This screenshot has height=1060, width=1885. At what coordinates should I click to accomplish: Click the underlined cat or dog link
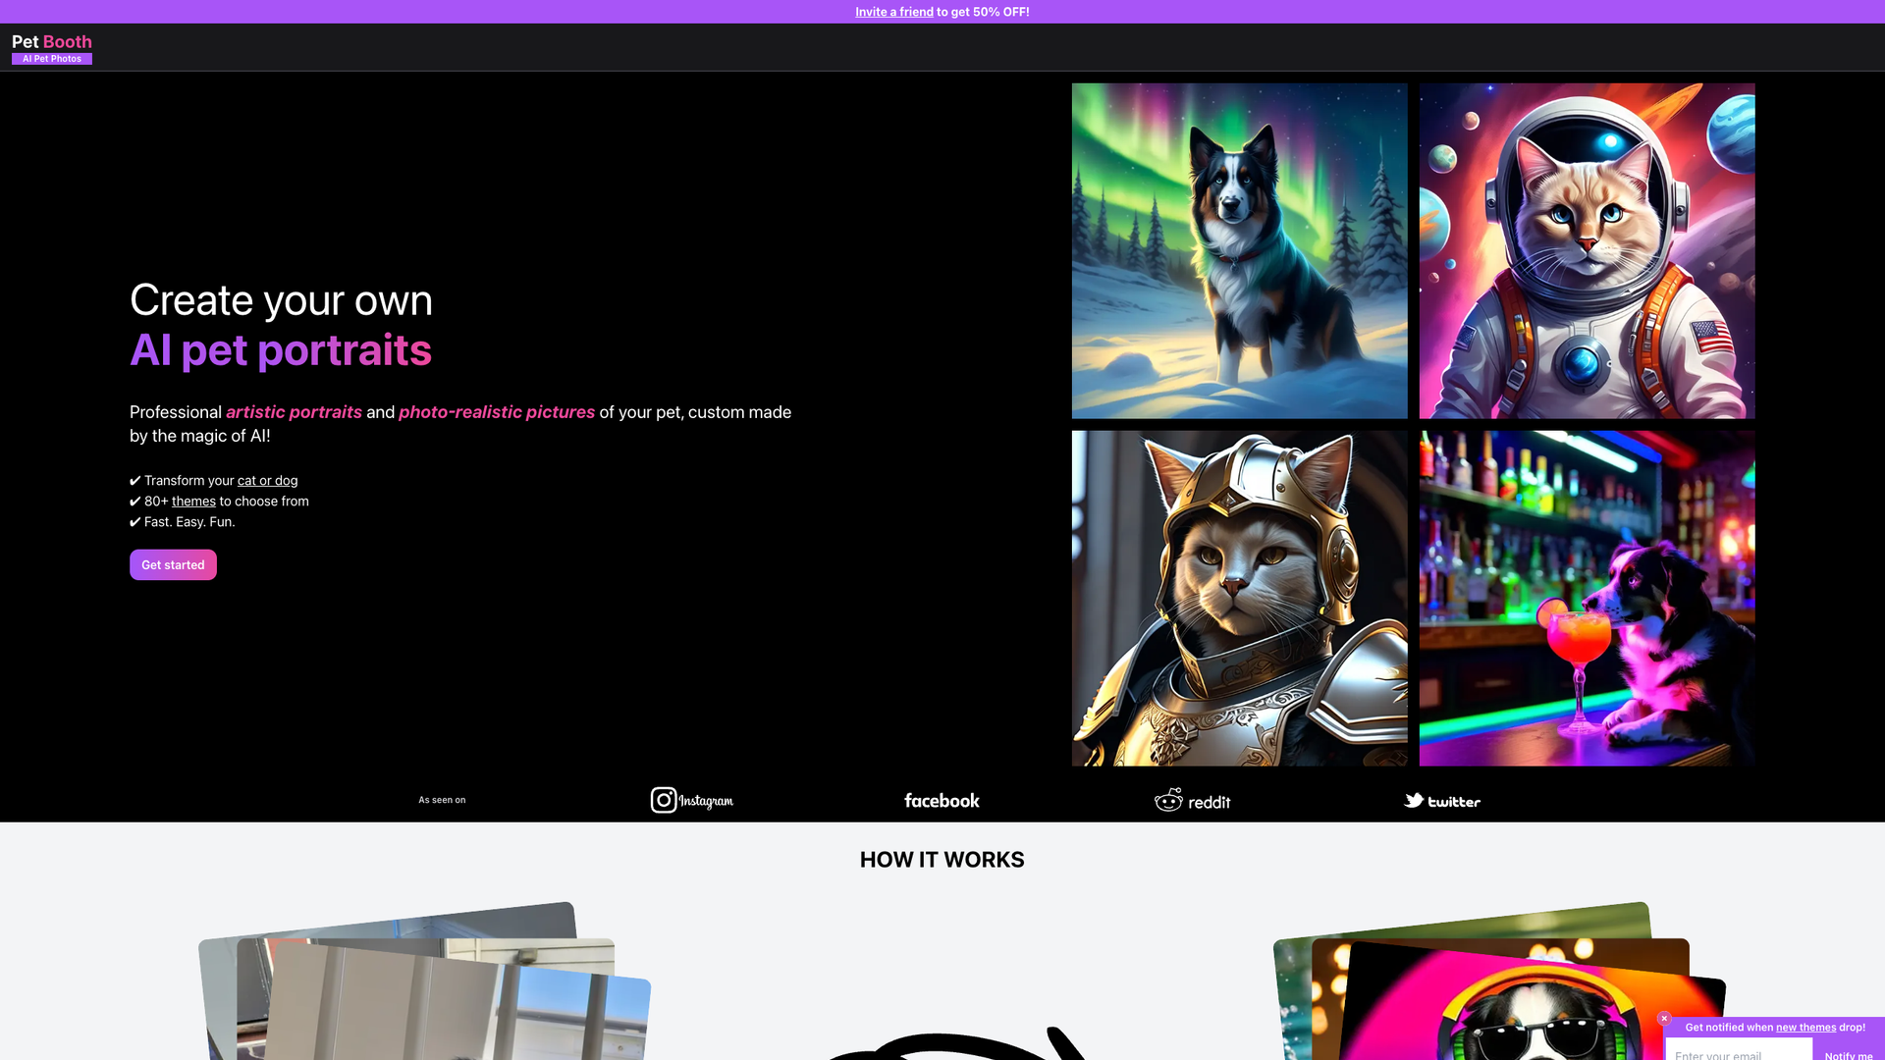point(267,480)
